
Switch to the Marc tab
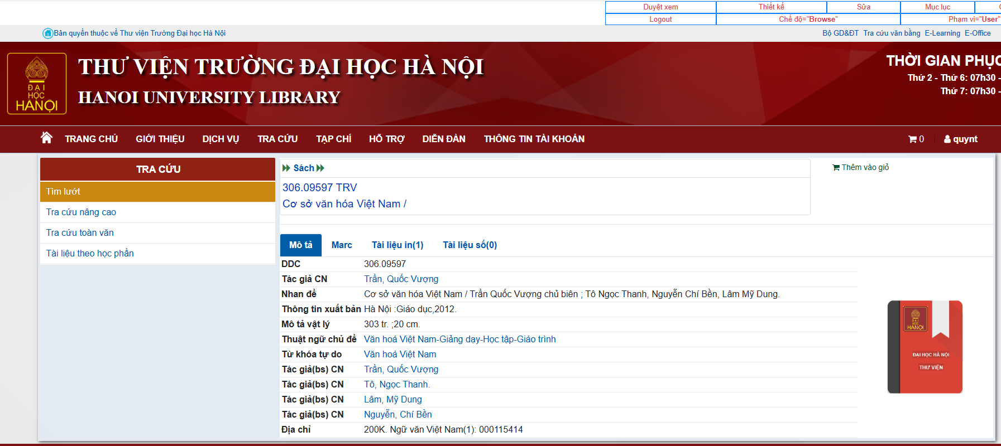pos(342,245)
